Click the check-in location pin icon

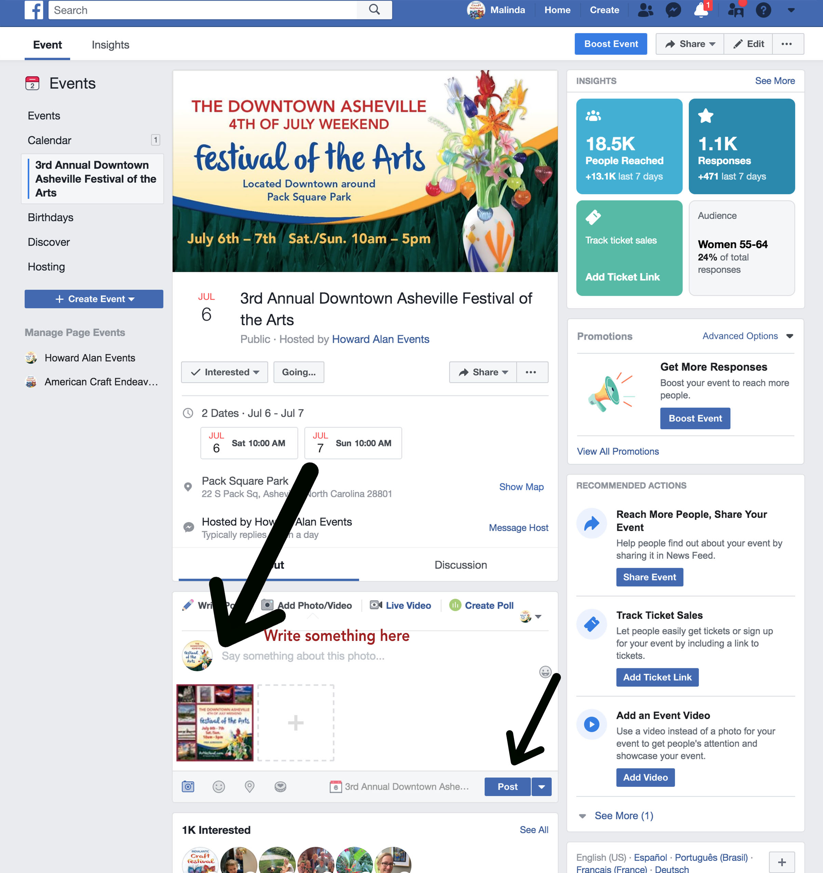tap(249, 787)
